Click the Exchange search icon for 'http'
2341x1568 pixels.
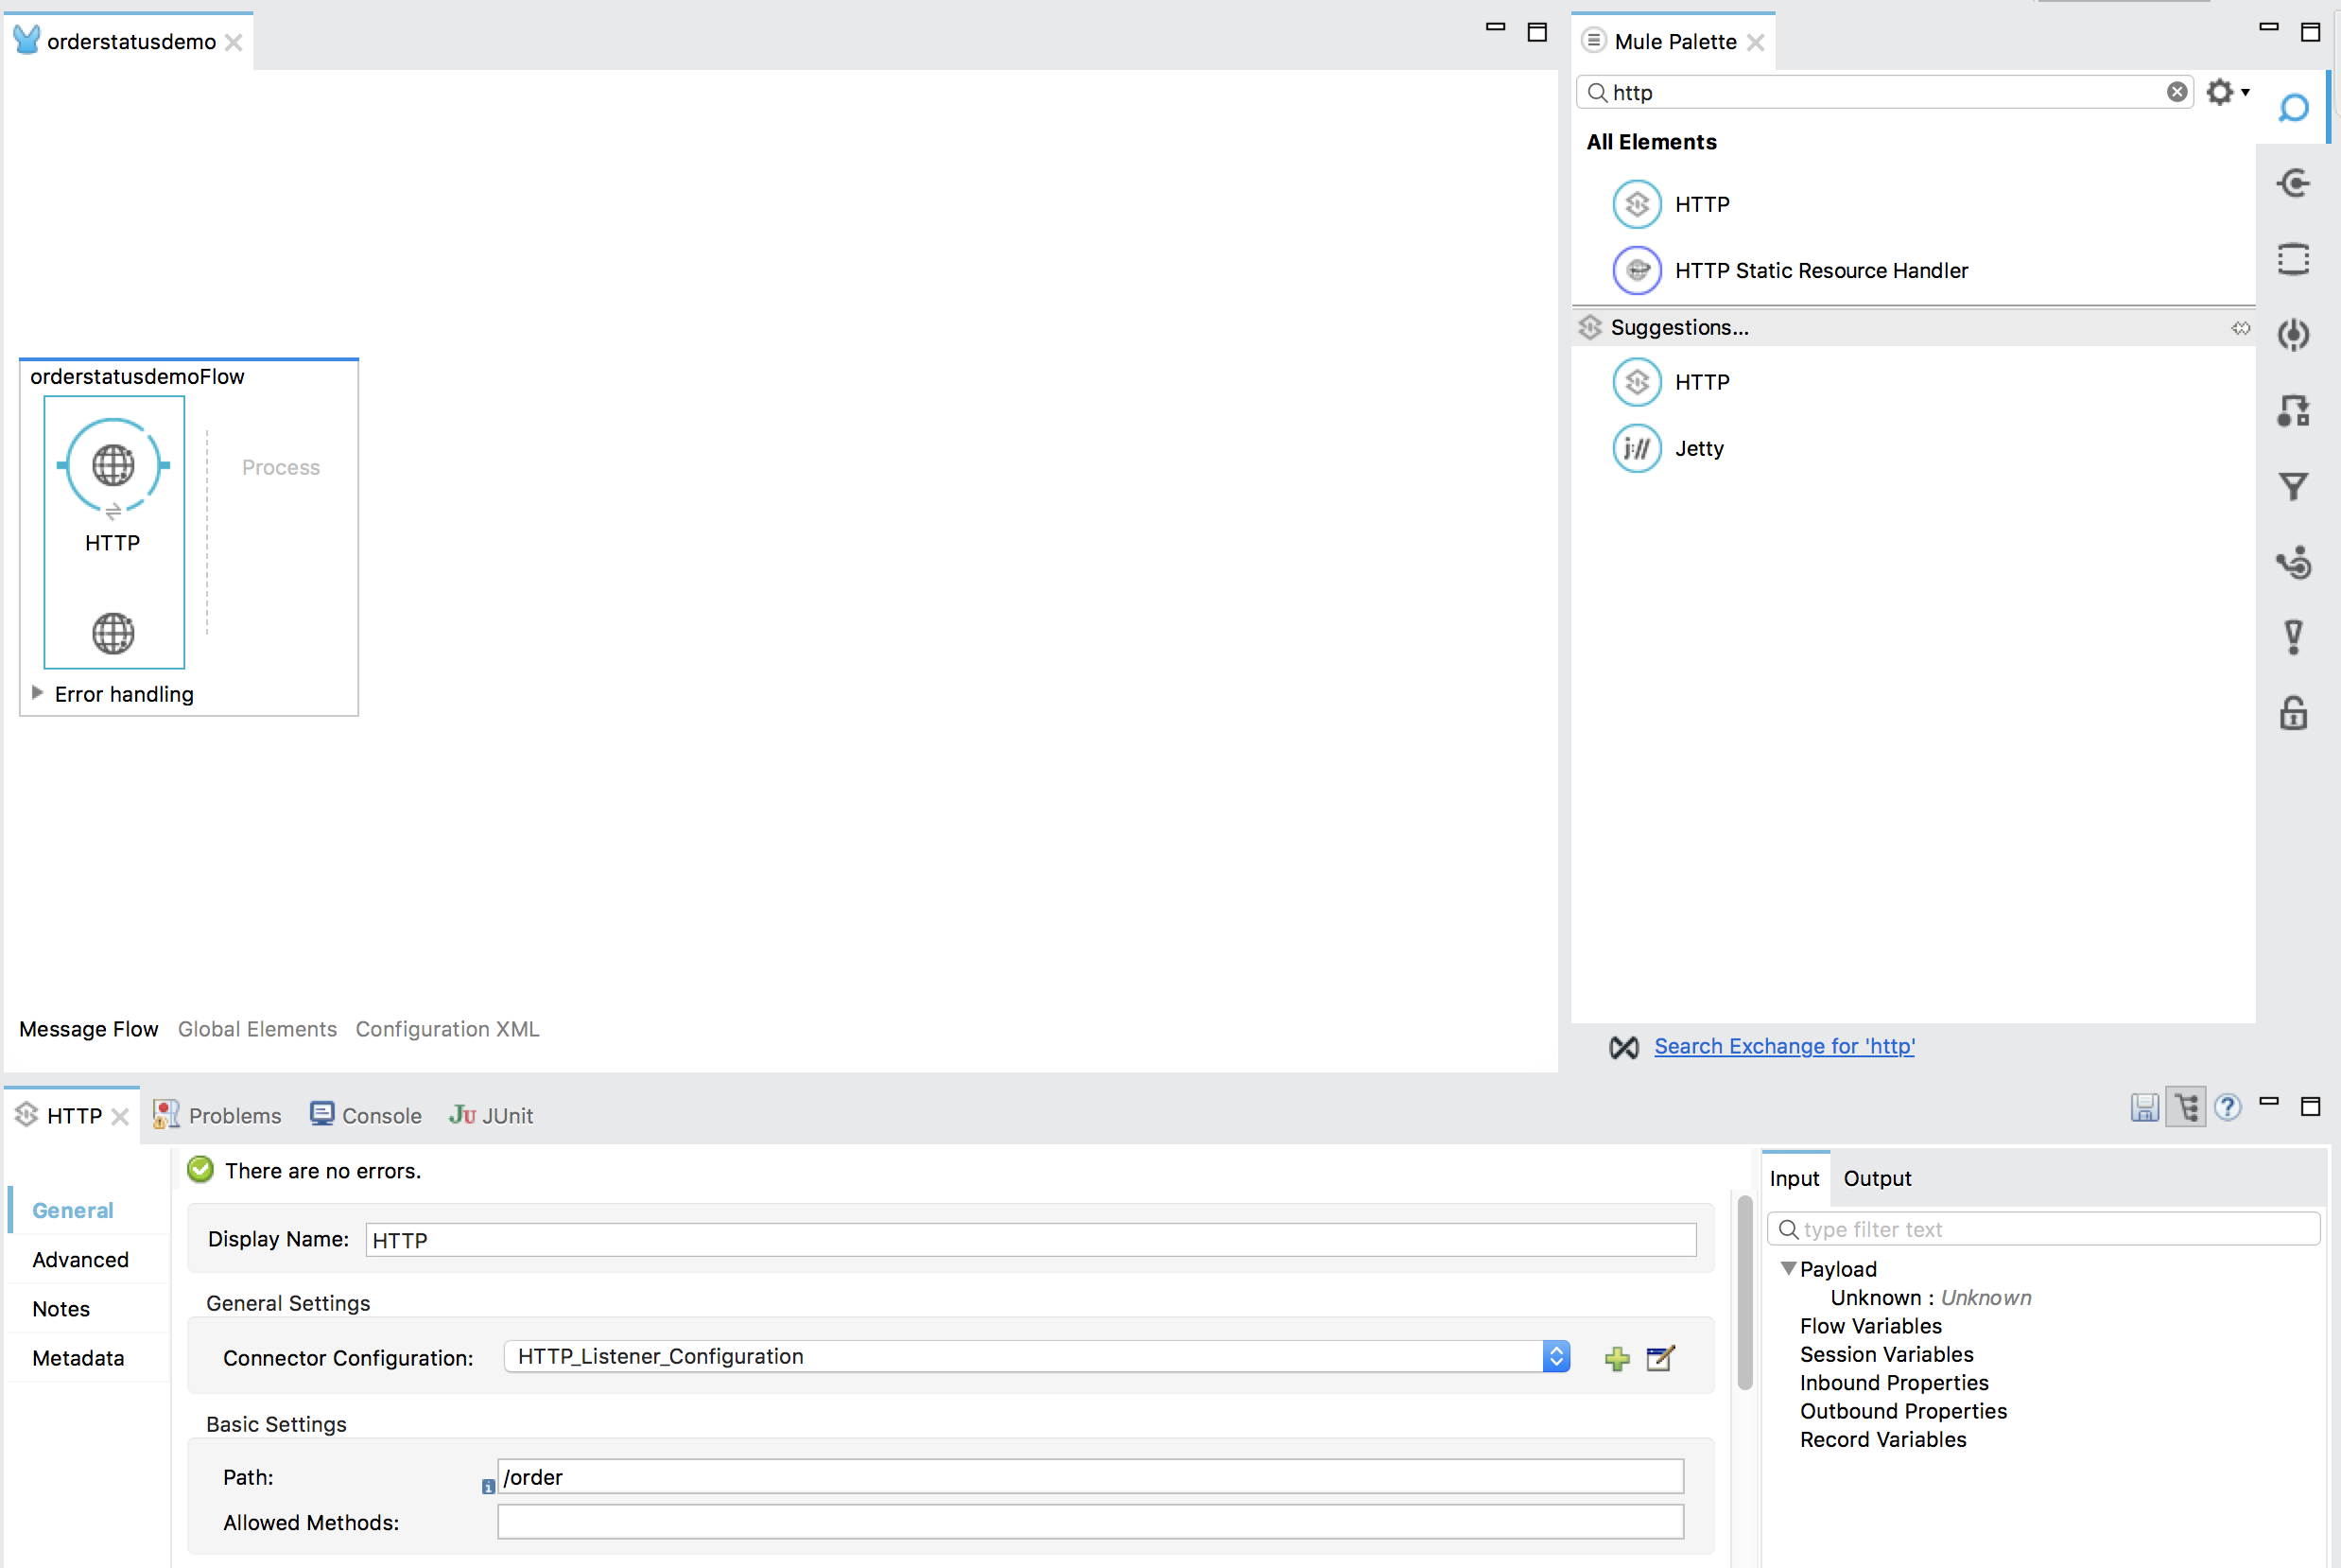[x=1621, y=1047]
